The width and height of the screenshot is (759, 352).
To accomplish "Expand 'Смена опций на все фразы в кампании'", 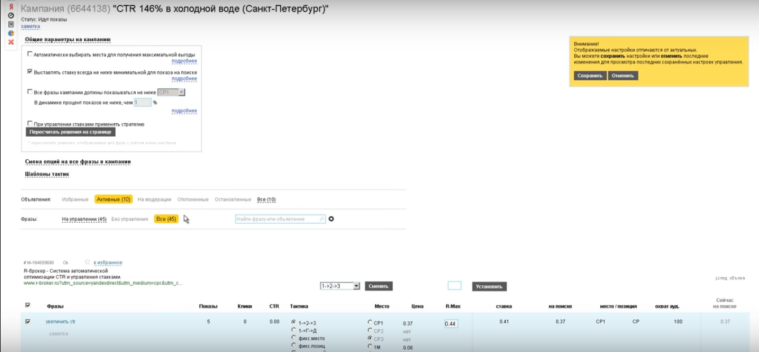I will tap(78, 162).
